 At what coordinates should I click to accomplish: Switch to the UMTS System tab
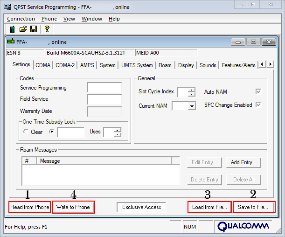coord(137,65)
